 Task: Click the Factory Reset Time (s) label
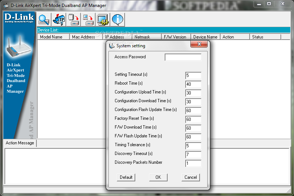pyautogui.click(x=134, y=118)
